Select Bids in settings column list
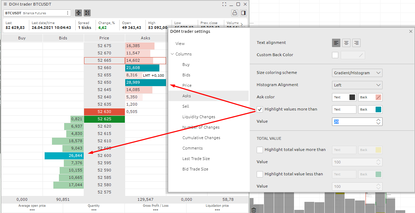This screenshot has width=415, height=213. (186, 75)
